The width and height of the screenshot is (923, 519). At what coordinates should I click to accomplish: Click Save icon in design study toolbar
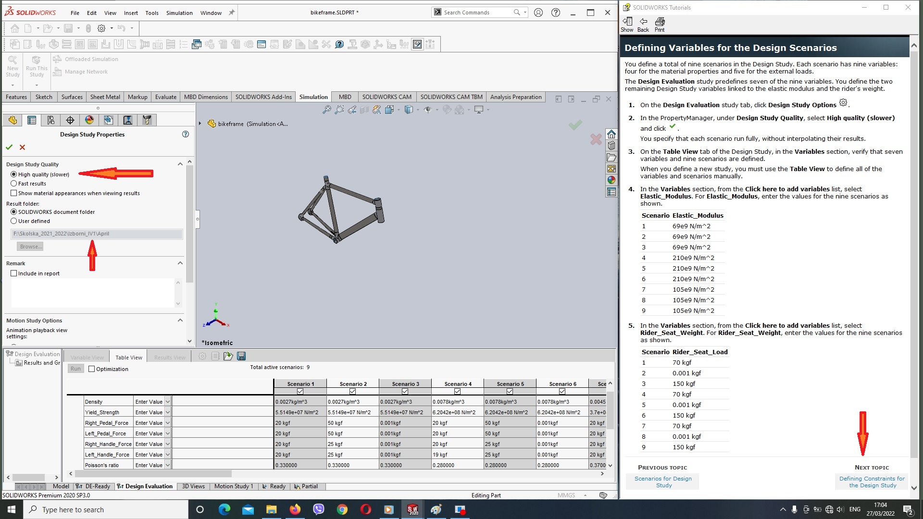click(x=241, y=356)
